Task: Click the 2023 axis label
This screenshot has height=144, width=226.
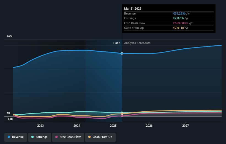Action: (40, 126)
